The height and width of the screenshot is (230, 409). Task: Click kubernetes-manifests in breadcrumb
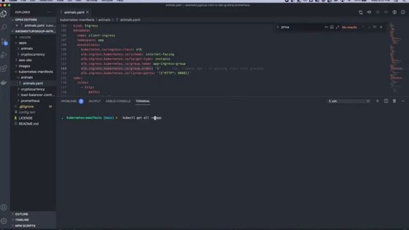(x=77, y=20)
